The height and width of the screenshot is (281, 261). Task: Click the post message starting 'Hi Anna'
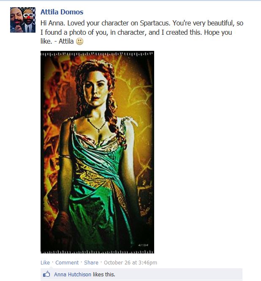tap(142, 32)
